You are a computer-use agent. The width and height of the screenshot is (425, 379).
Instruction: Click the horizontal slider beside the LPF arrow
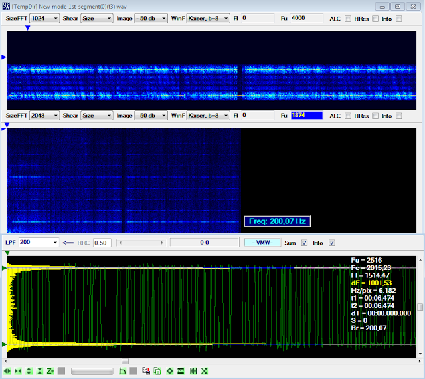coord(139,243)
